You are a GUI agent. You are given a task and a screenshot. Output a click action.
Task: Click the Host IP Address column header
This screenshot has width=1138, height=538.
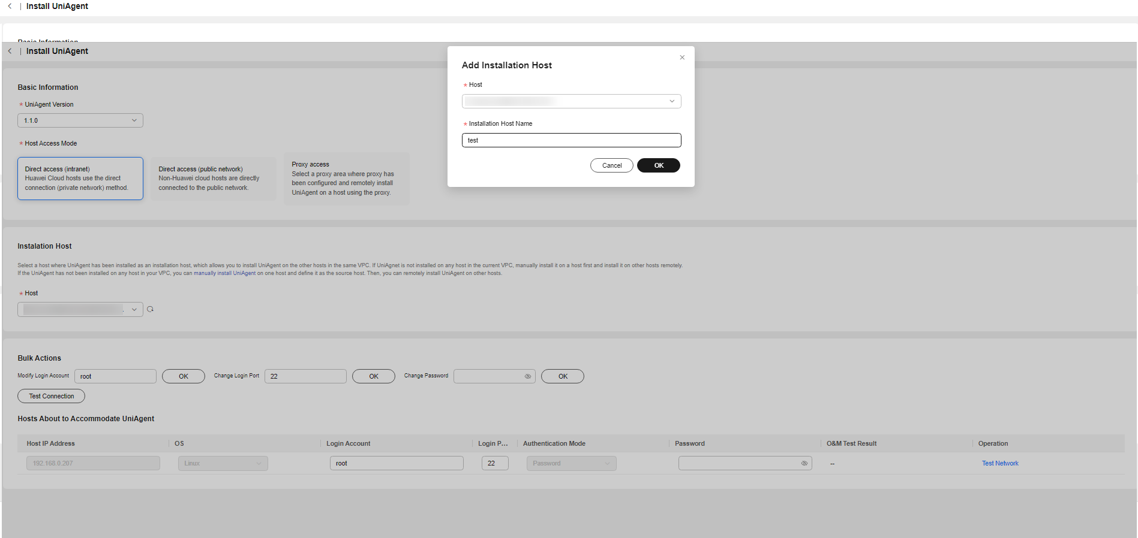tap(51, 443)
